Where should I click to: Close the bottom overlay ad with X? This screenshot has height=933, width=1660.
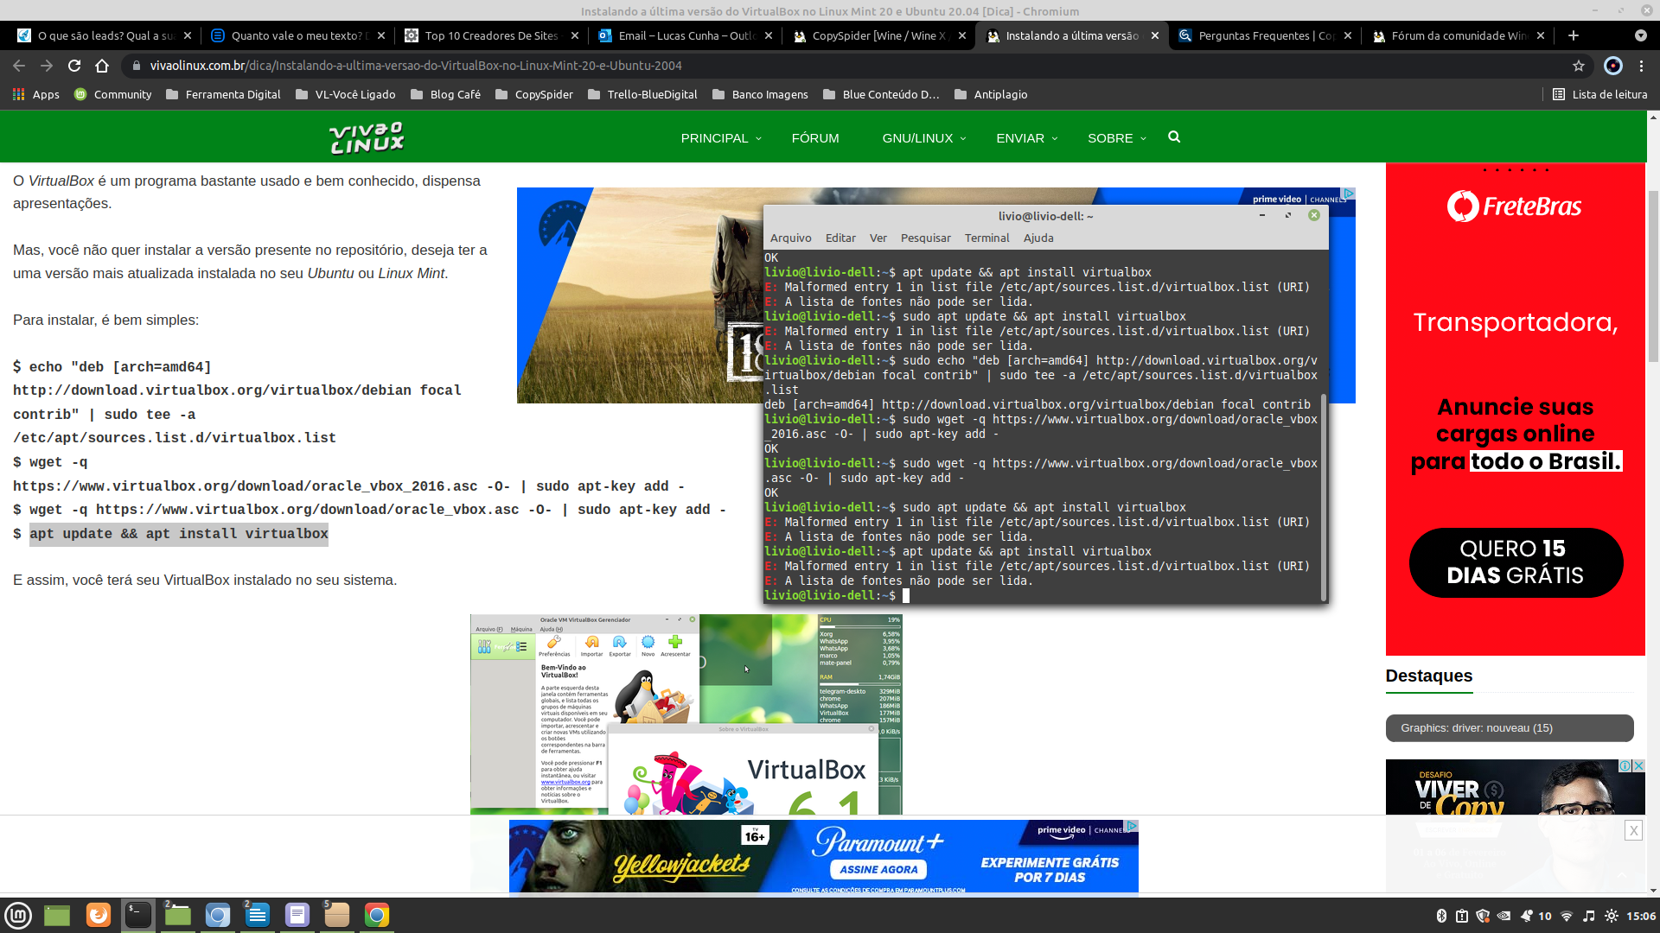[1633, 830]
